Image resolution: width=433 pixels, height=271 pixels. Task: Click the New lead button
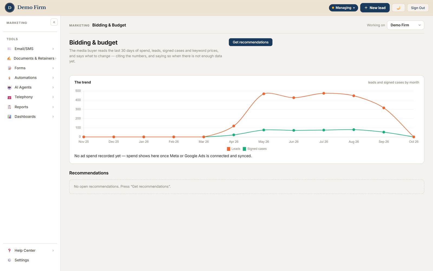click(x=375, y=8)
